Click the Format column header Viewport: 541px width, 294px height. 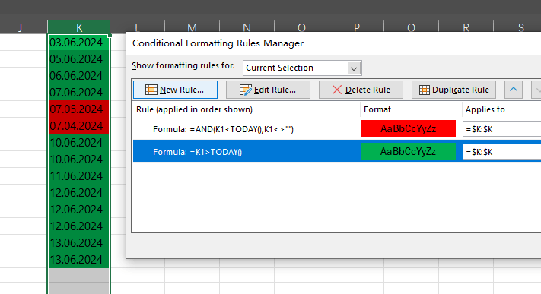click(x=377, y=109)
